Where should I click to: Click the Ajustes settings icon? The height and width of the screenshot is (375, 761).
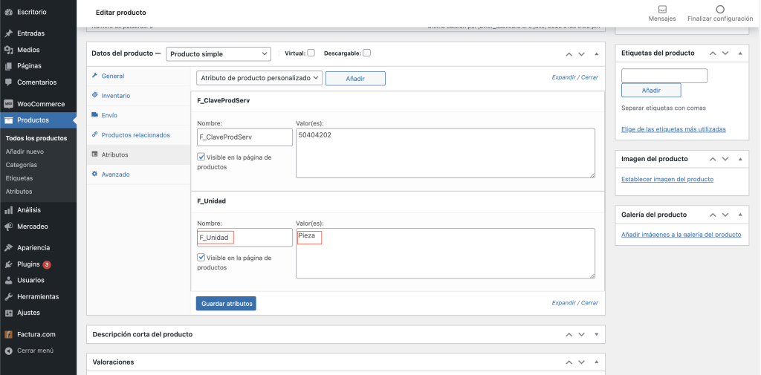pyautogui.click(x=8, y=313)
